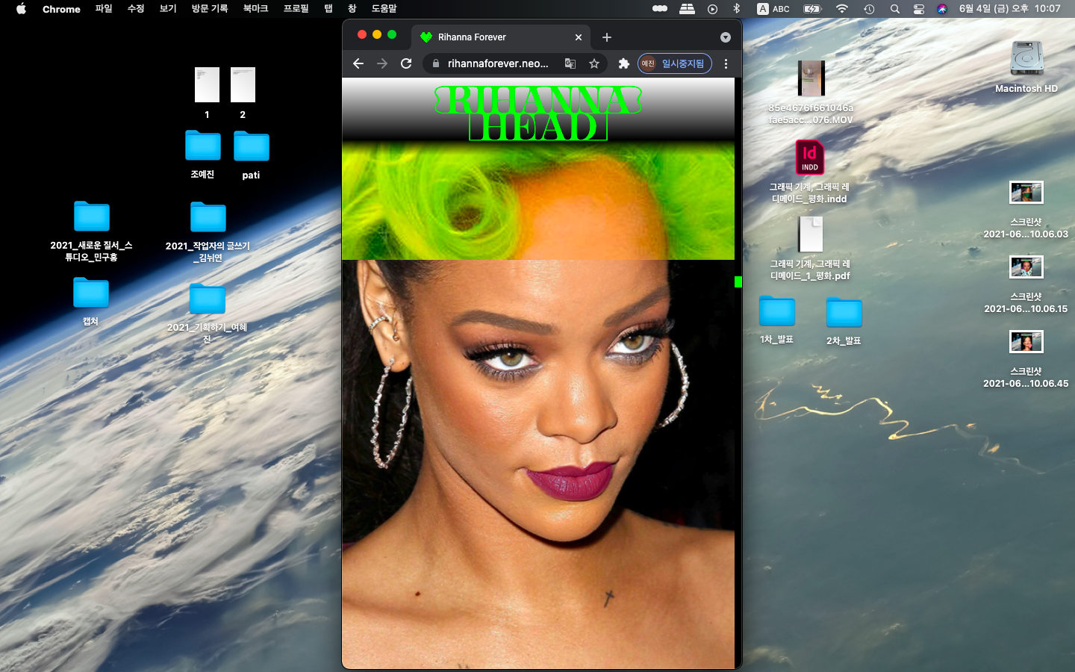
Task: Expand the Chrome tab search dropdown arrow
Action: 725,37
